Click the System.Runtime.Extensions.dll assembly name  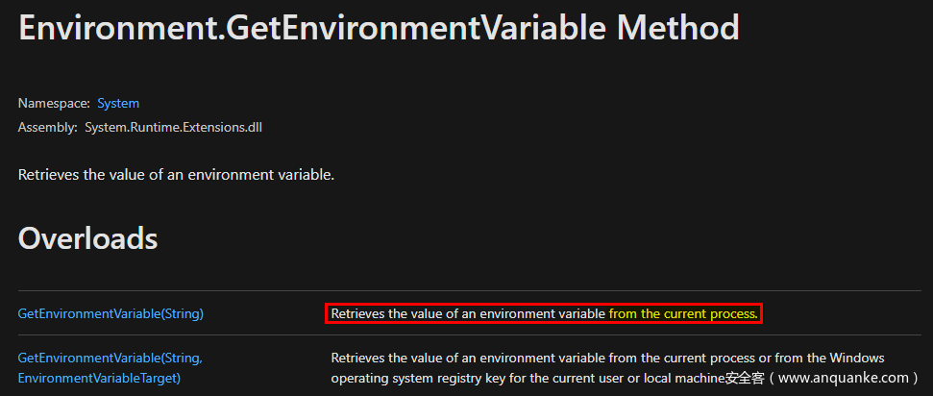(173, 127)
